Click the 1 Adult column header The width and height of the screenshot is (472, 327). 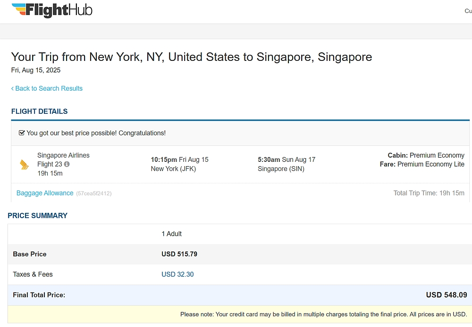[x=172, y=234]
